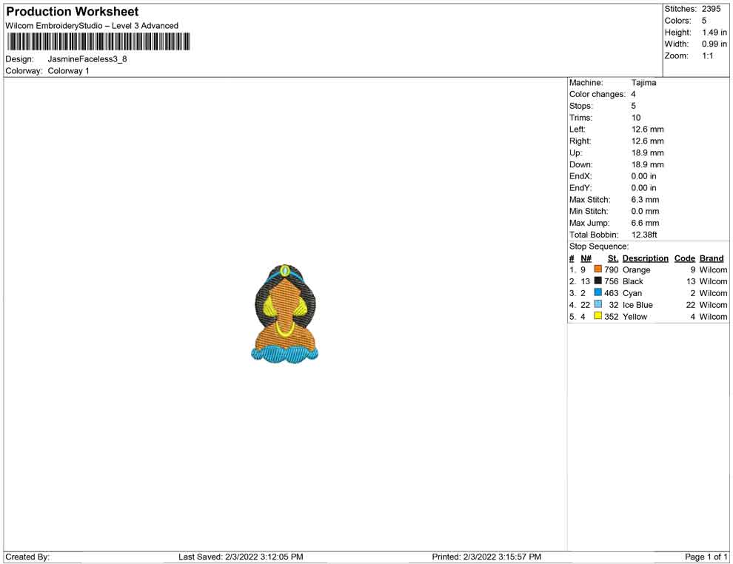Click the Total Bobbin value 12.38ft
Viewport: 733px width, 564px height.
click(644, 235)
